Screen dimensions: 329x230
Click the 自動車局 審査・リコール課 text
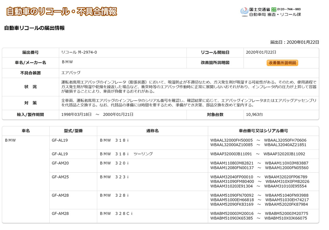click(275, 14)
